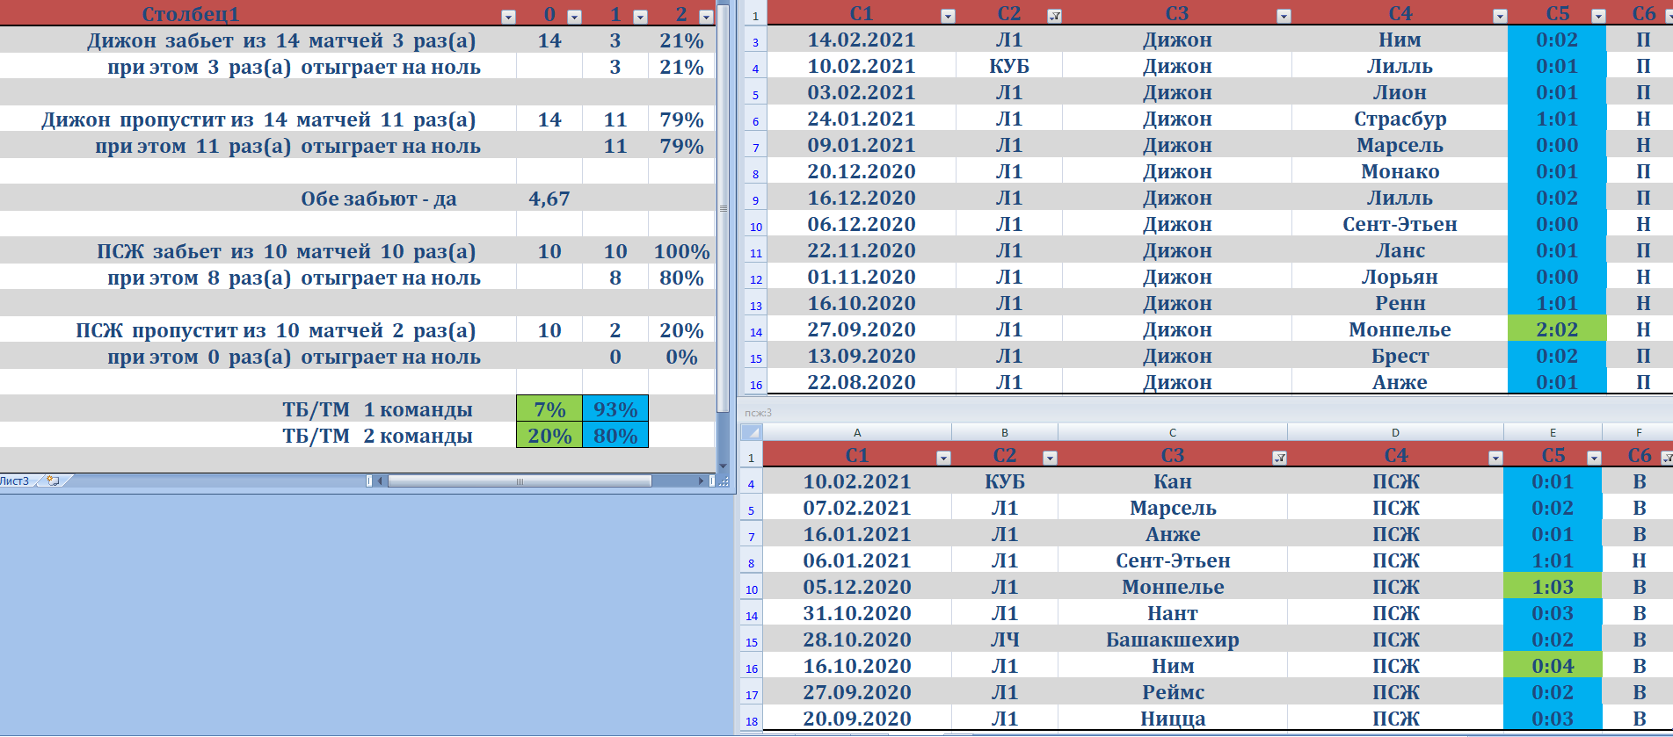Viewport: 1673px width, 737px height.
Task: Click the Кан cell in ПСЖ table
Action: coord(1173,481)
